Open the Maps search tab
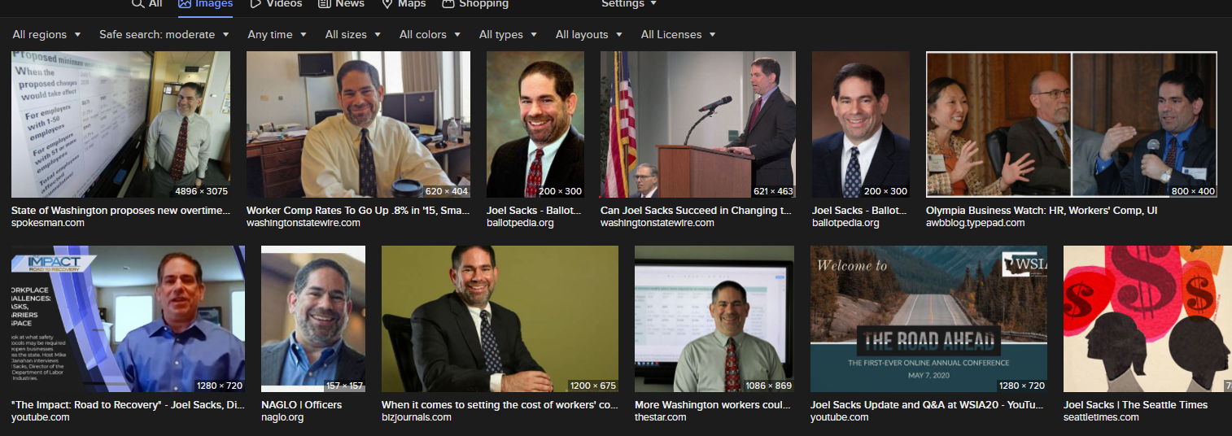This screenshot has height=436, width=1232. tap(404, 4)
